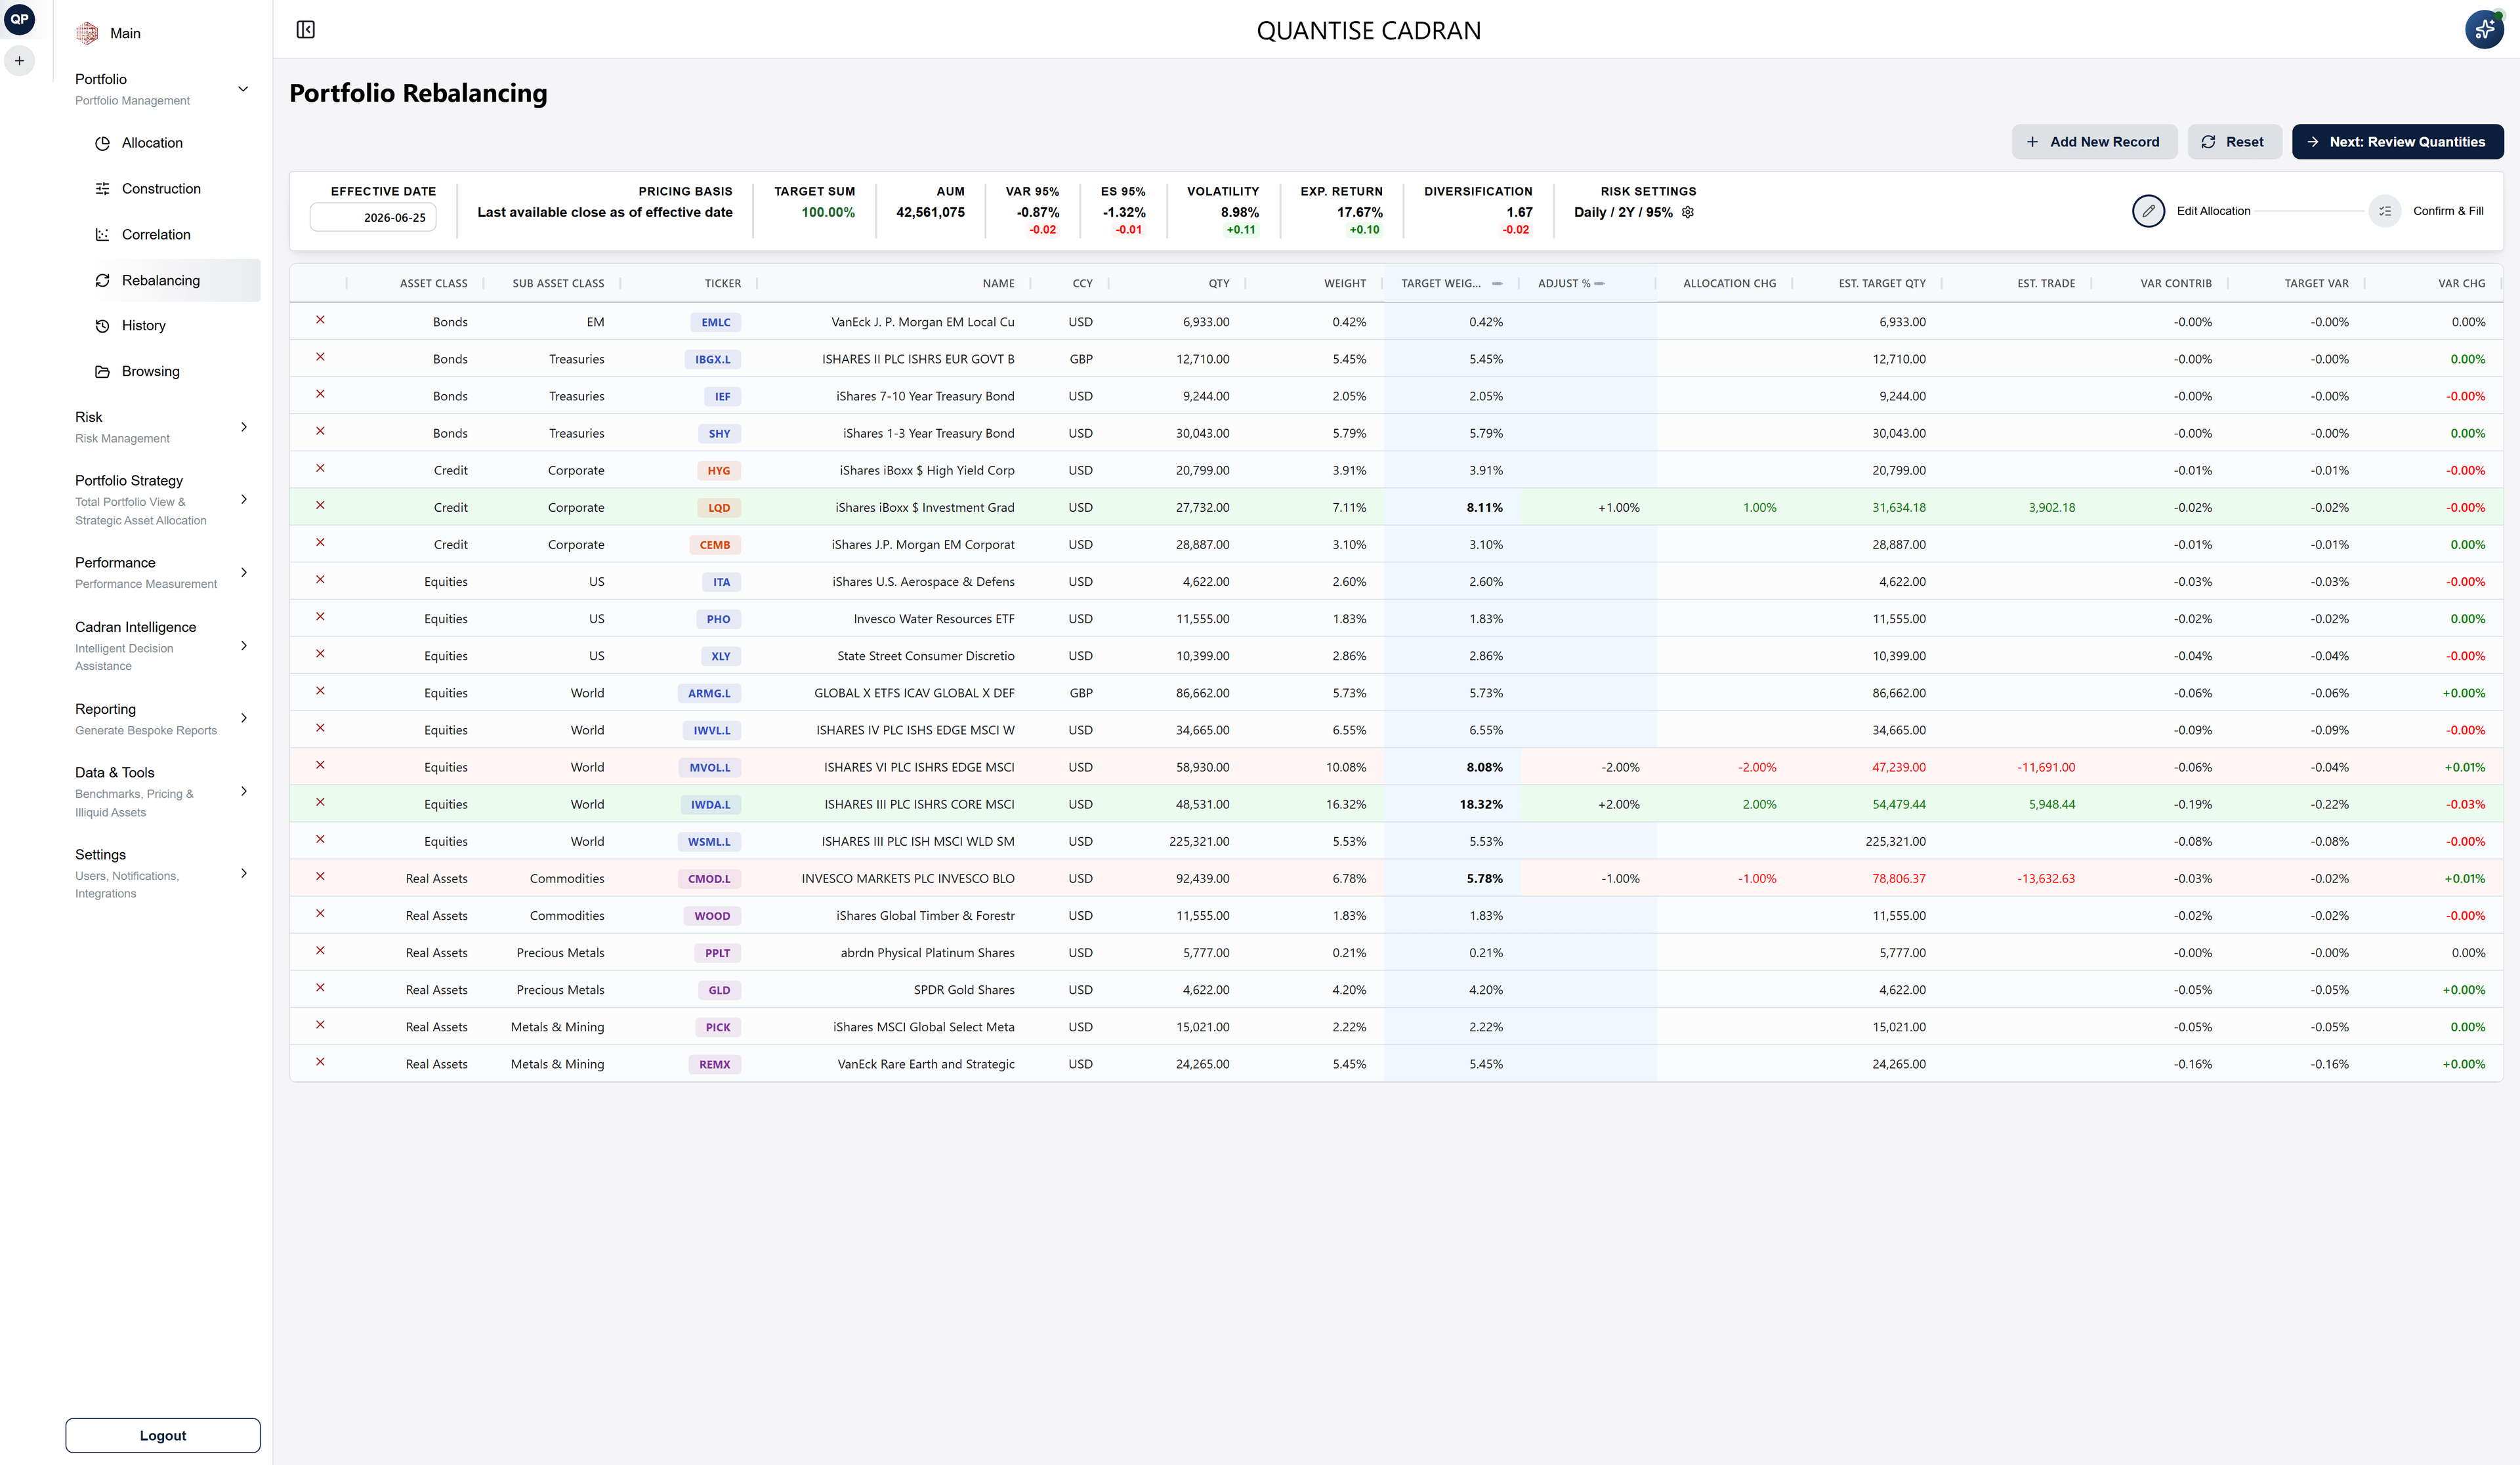Open risk settings gear icon

pyautogui.click(x=1688, y=212)
